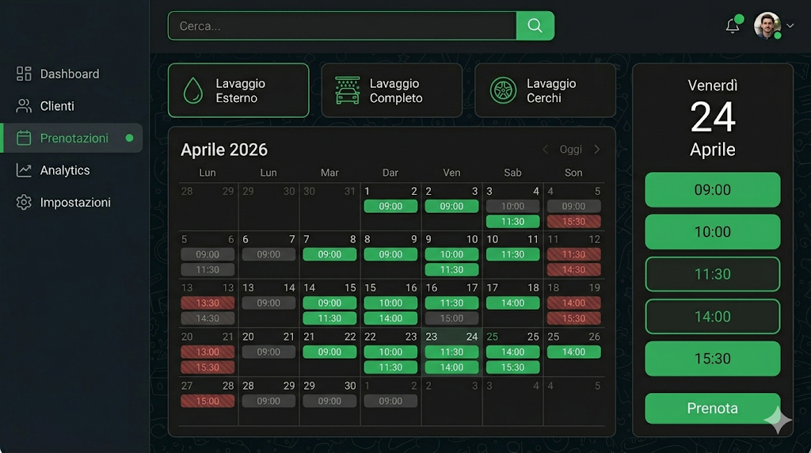Expand the account dropdown chevron
This screenshot has height=453, width=811.
click(x=790, y=25)
